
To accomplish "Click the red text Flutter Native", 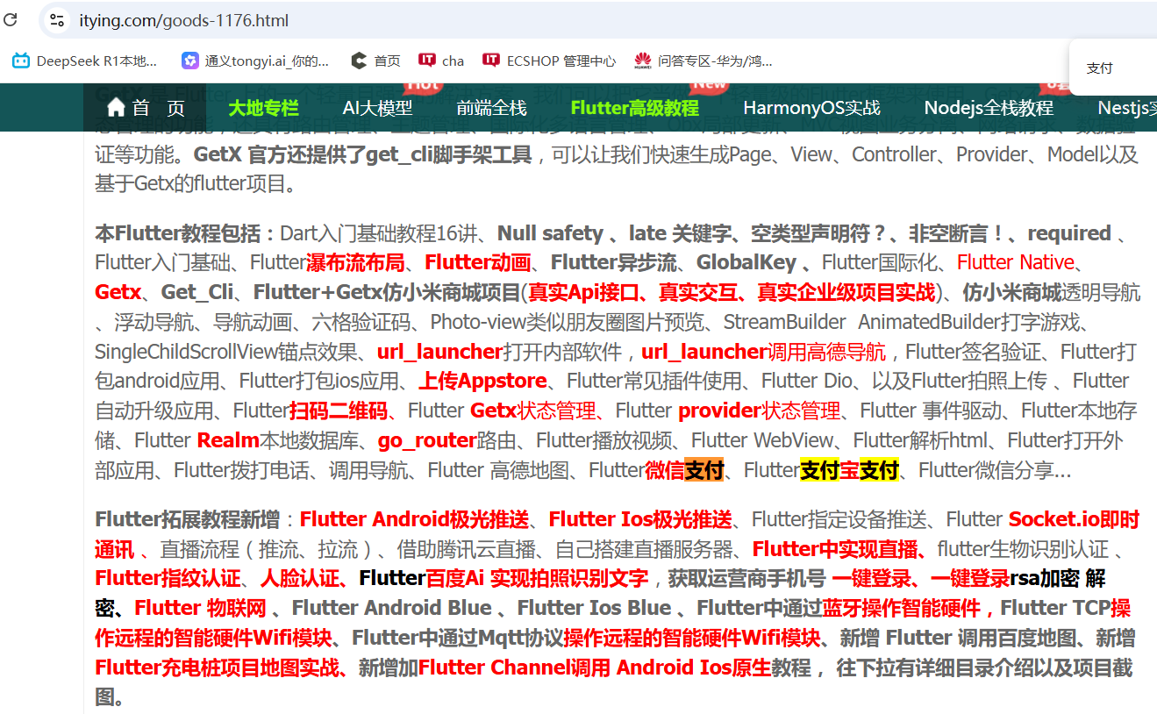I will (x=1015, y=262).
